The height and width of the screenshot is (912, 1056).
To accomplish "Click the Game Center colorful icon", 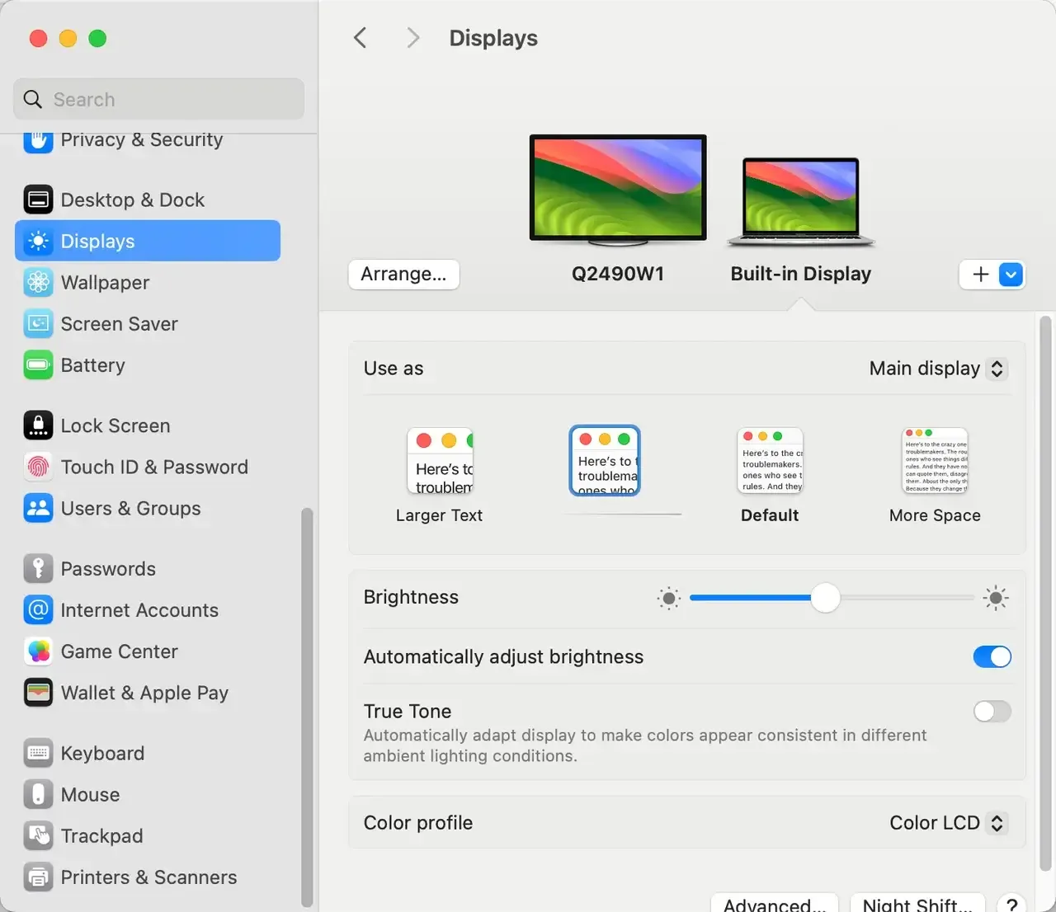I will pyautogui.click(x=38, y=651).
